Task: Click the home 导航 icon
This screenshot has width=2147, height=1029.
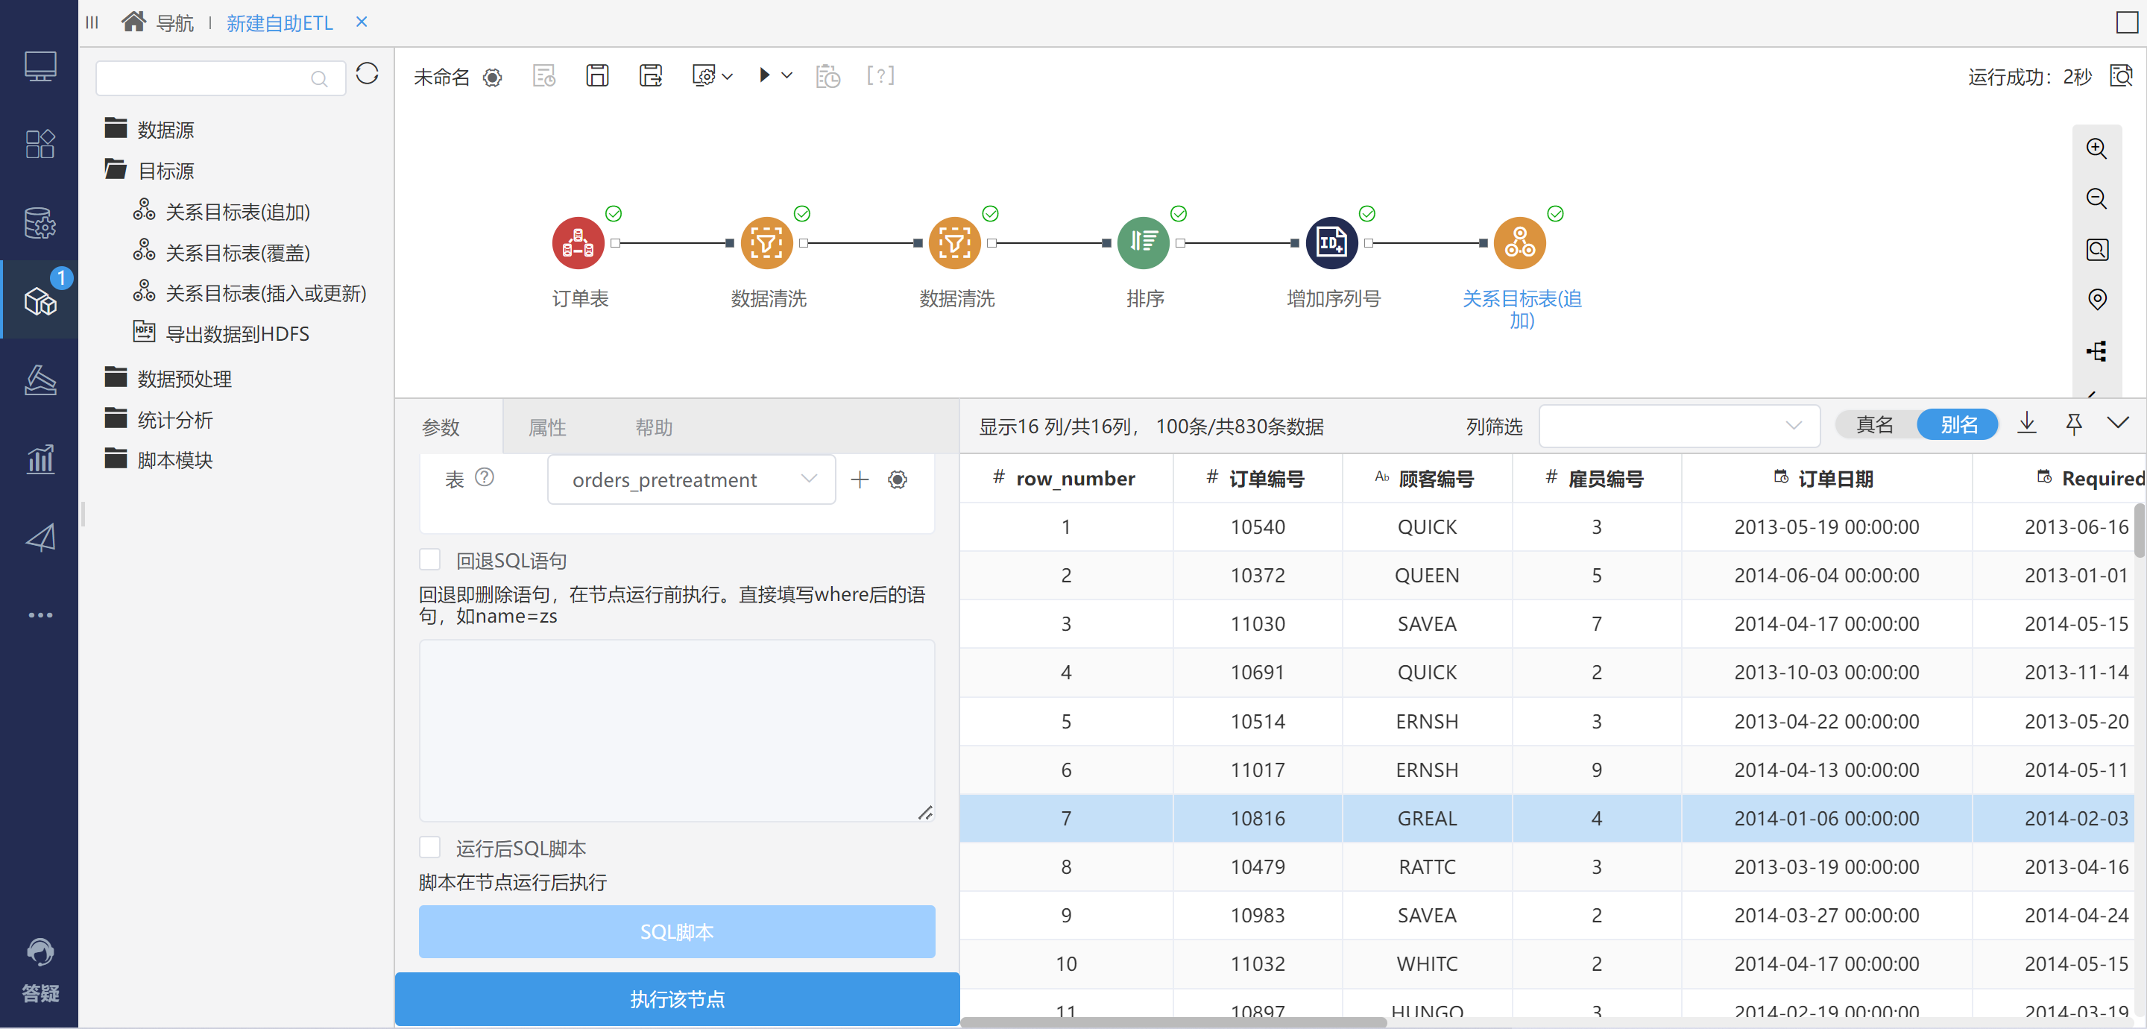Action: (133, 22)
